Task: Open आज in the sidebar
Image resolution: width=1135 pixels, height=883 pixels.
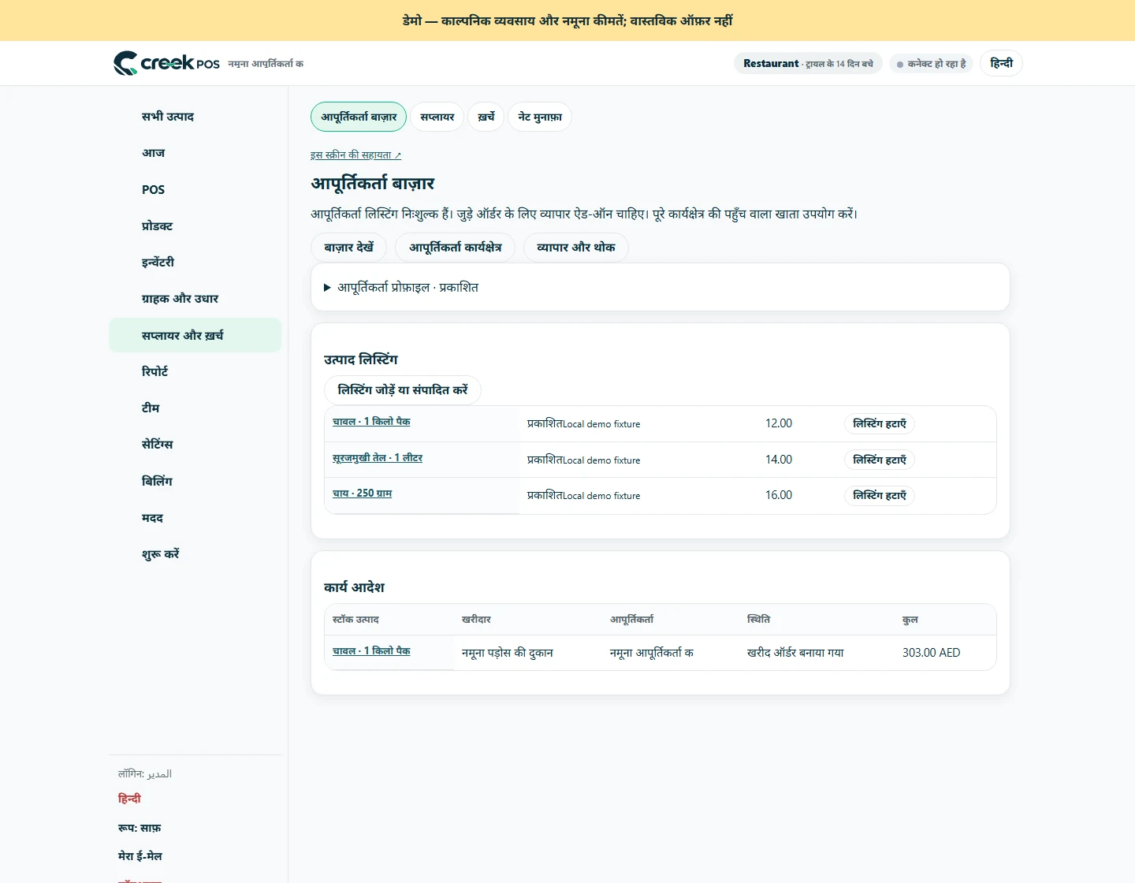Action: (195, 153)
